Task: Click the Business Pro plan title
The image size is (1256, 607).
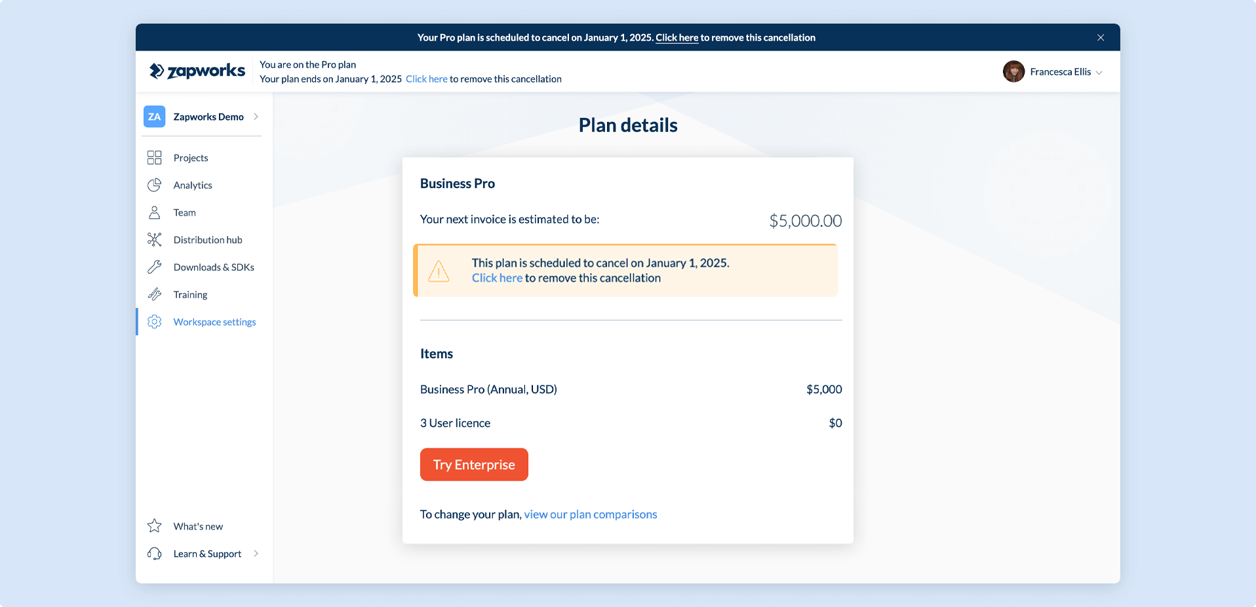Action: pyautogui.click(x=458, y=184)
